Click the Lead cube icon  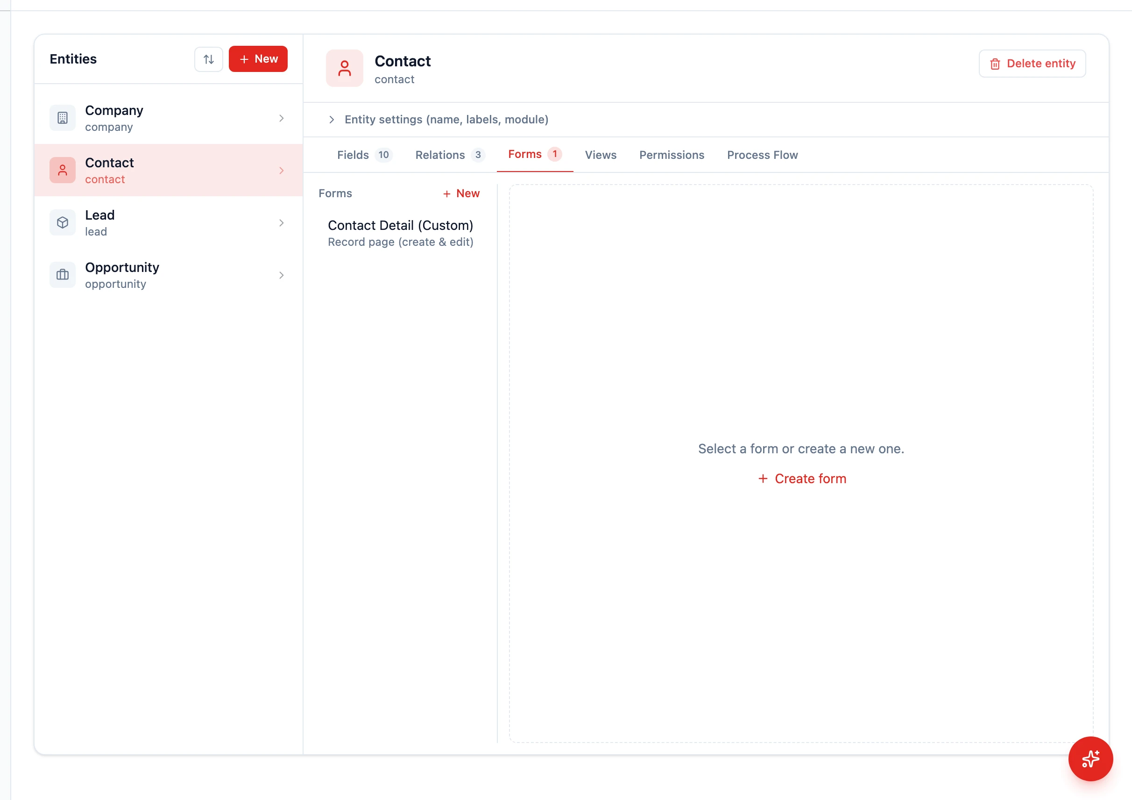tap(63, 222)
